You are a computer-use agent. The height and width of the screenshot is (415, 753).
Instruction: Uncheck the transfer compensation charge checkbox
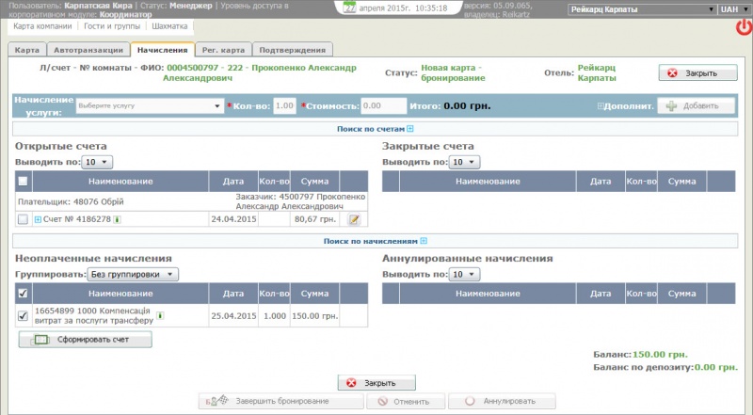23,315
